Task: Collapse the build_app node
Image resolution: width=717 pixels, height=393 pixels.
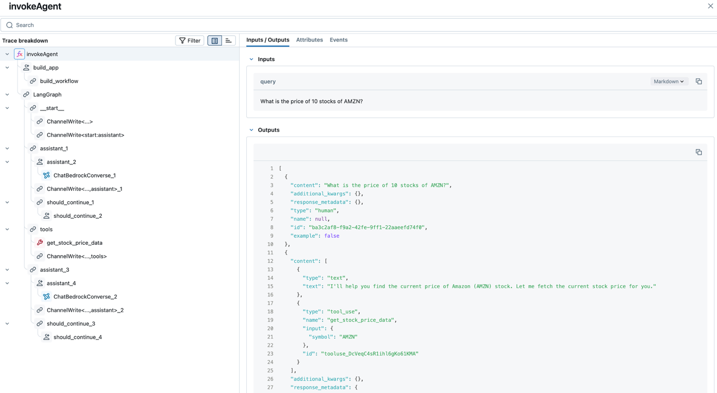Action: 7,68
